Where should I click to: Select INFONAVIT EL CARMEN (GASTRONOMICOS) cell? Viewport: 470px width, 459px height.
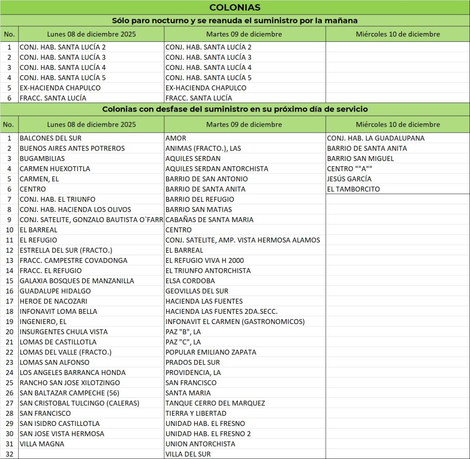click(x=235, y=321)
